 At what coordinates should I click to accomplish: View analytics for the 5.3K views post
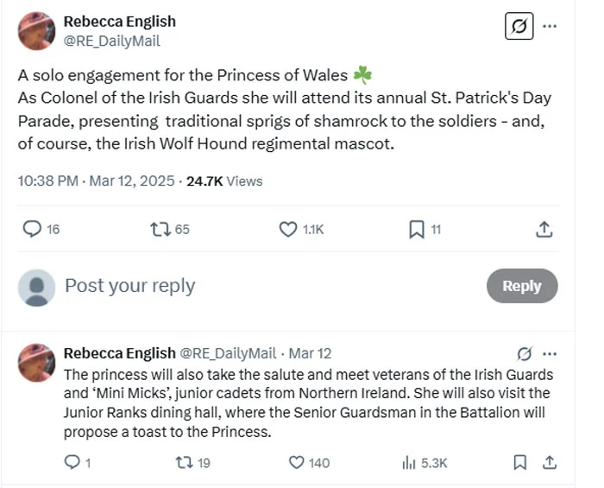tap(409, 462)
